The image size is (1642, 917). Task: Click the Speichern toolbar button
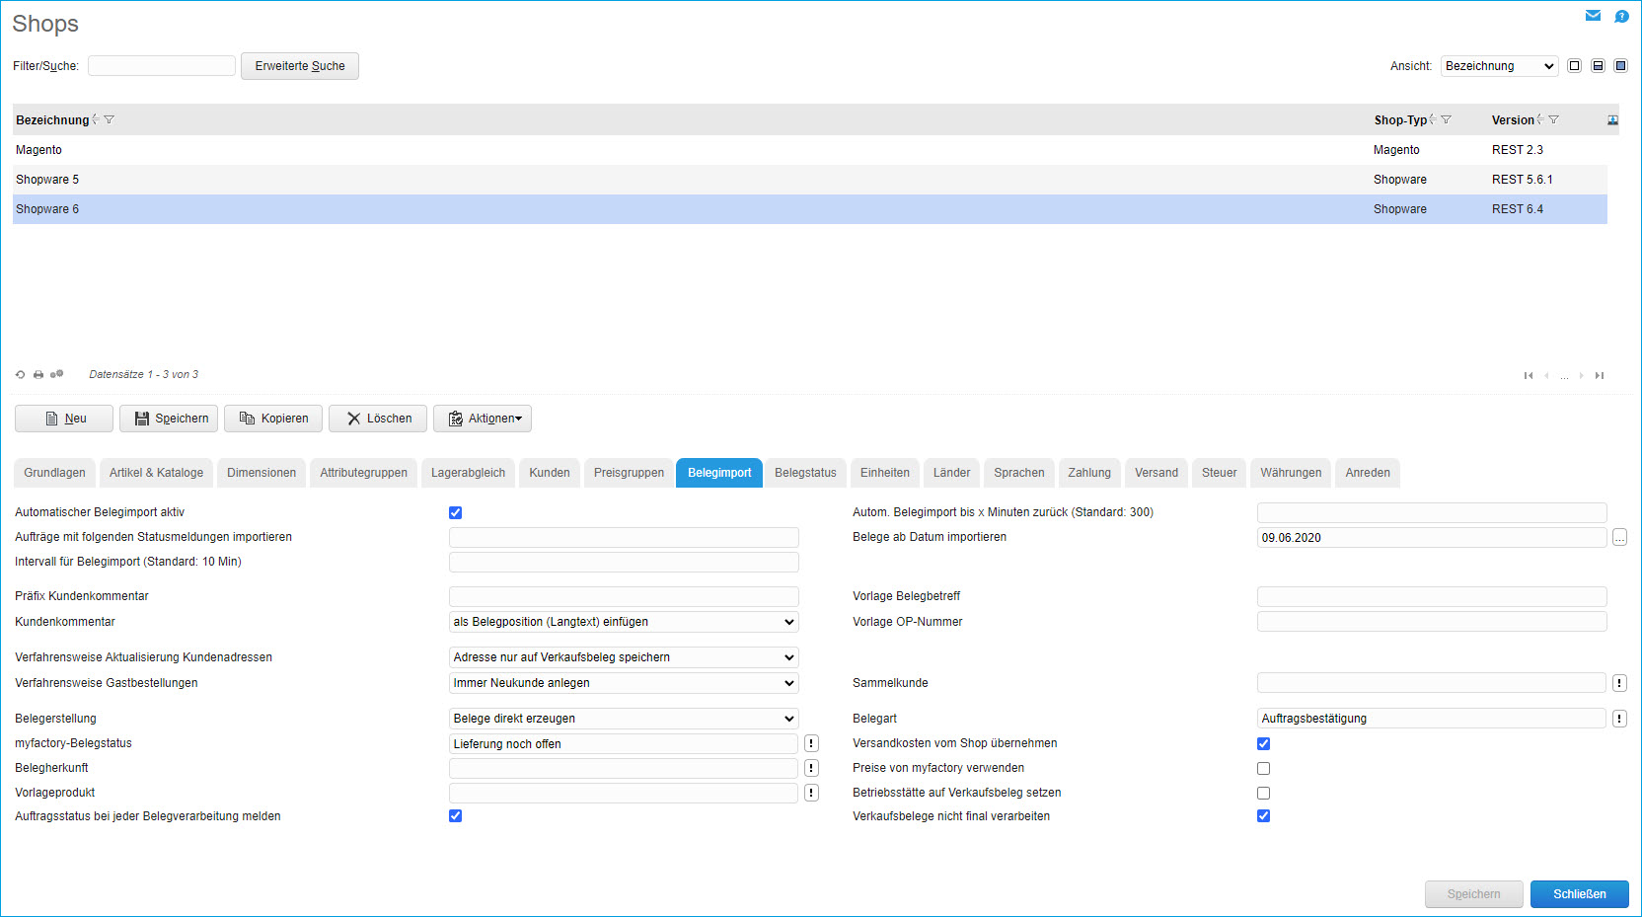(169, 419)
